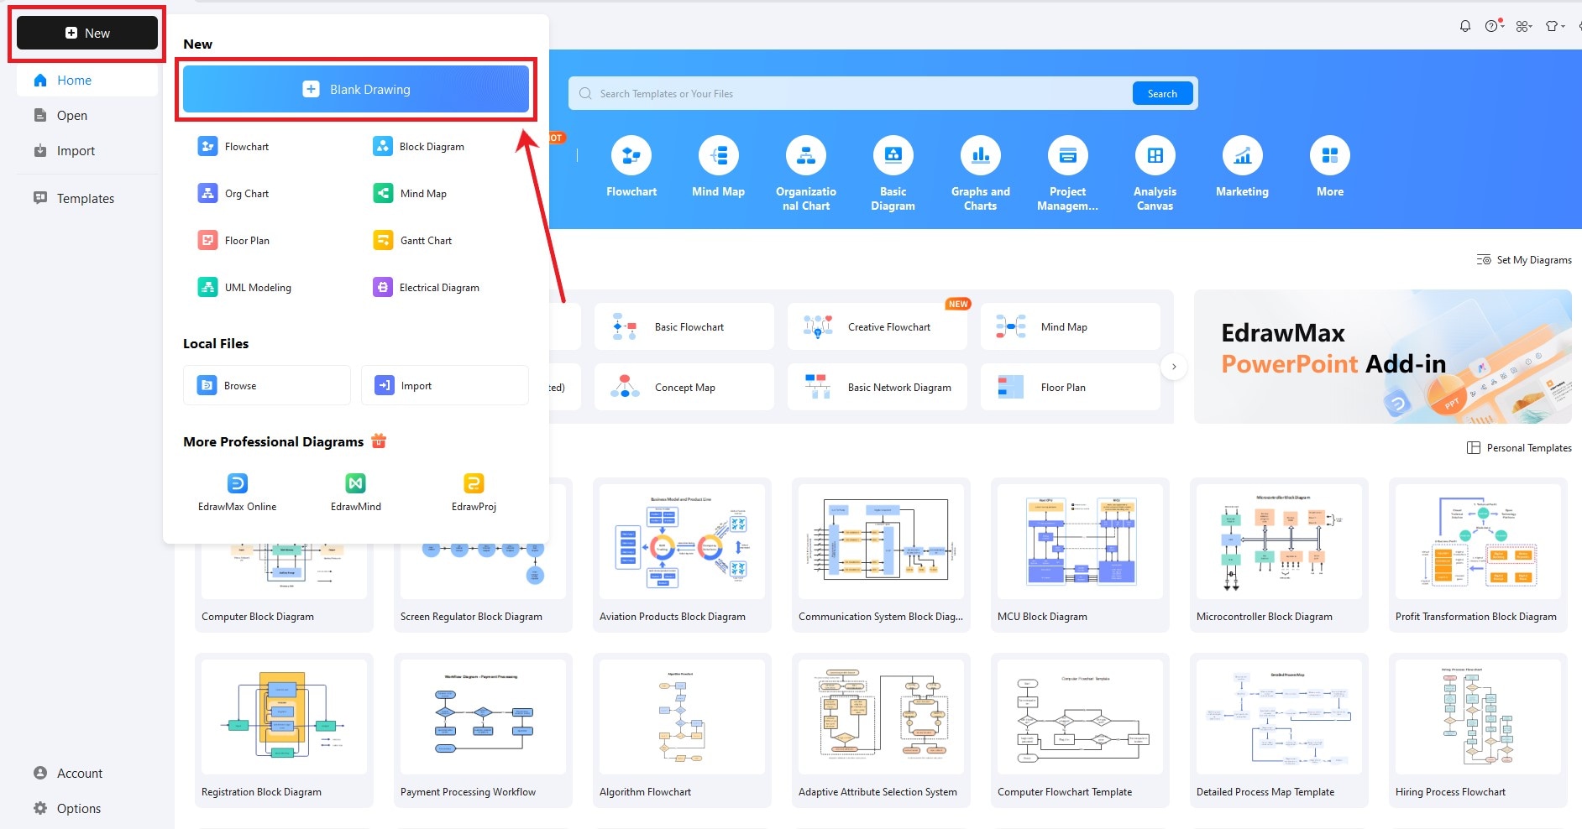Open the EdrawMax PowerPoint Add-in banner

(1383, 357)
